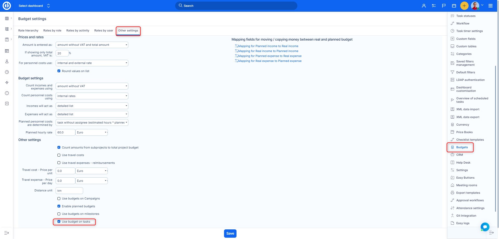The width and height of the screenshot is (499, 239).
Task: Click the Save button
Action: [230, 234]
